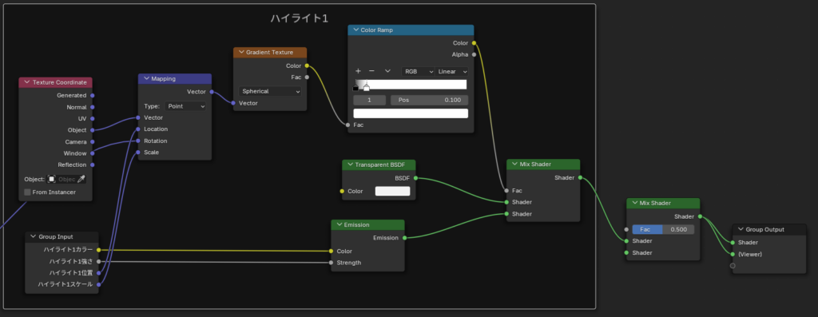Click Color Ramp Fac input socket
Screen dimensions: 818x317
[x=348, y=125]
